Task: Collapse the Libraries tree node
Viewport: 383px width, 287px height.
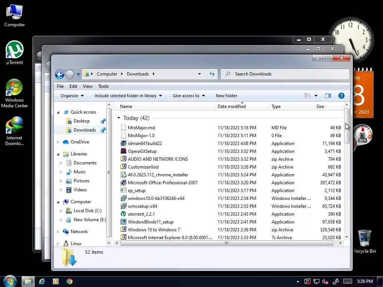Action: pyautogui.click(x=58, y=154)
